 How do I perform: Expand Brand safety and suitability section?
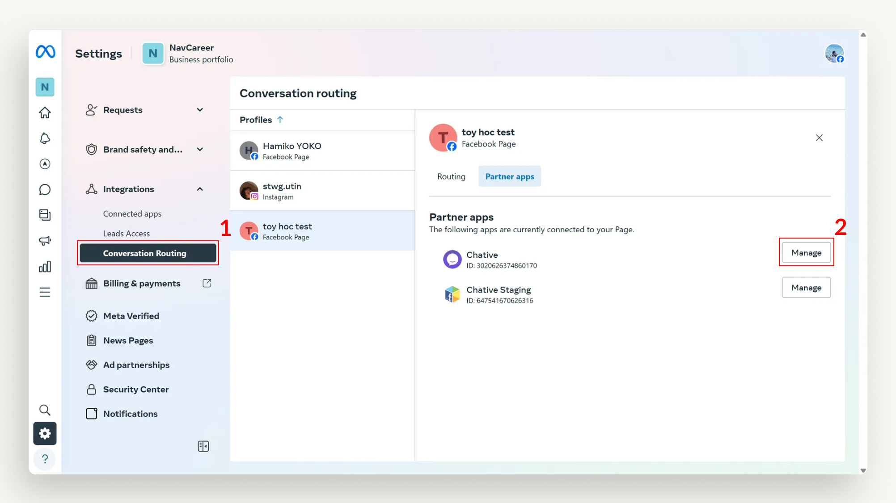(200, 150)
